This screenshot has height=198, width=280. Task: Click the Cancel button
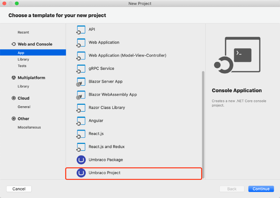[19, 189]
